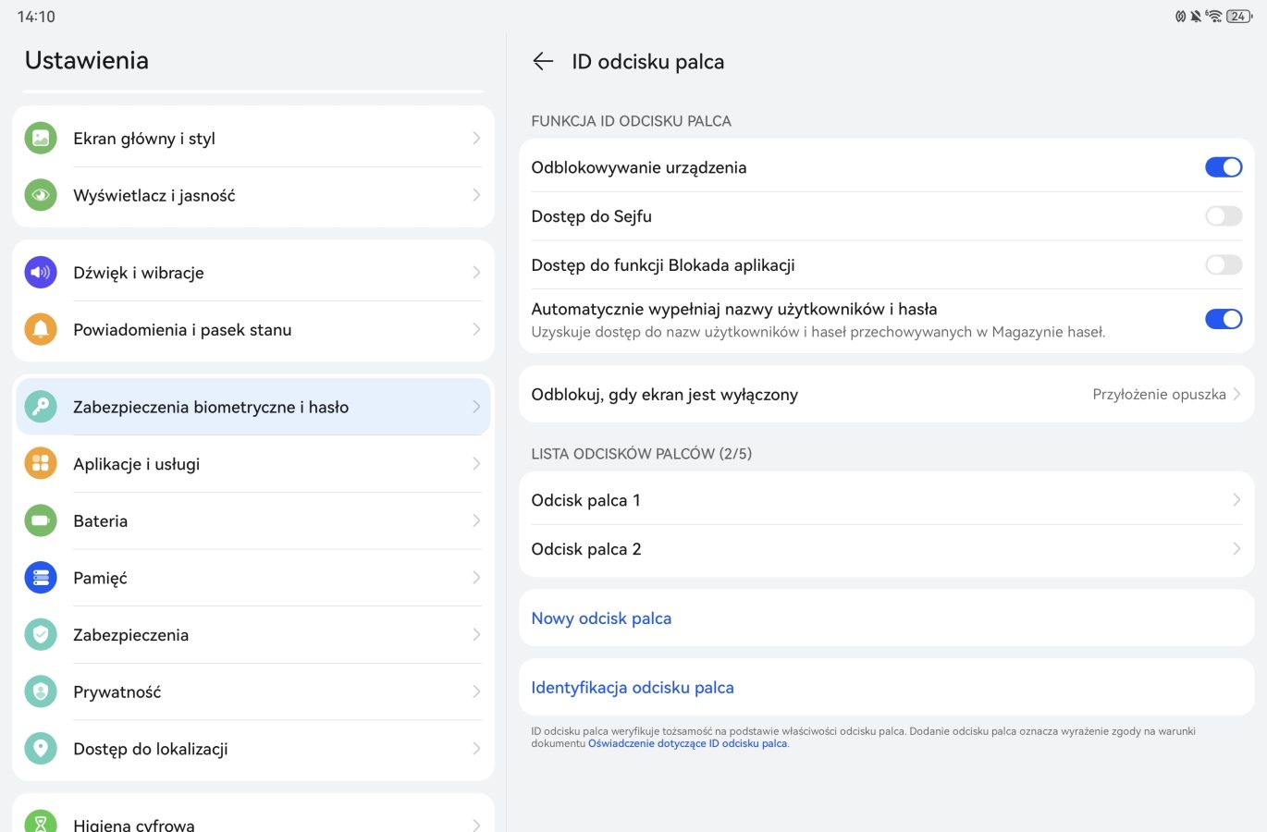Tap the LISTA ODCISKÓW PALCÓW (2/5) header
This screenshot has height=832, width=1267.
tap(641, 454)
